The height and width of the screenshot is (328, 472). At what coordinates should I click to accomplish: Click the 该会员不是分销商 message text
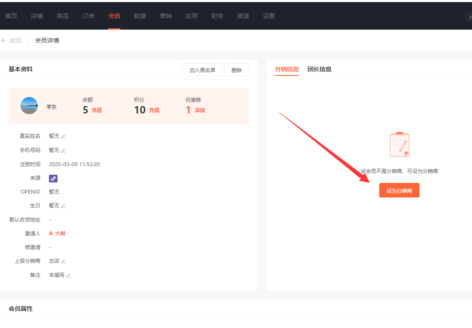coord(399,171)
